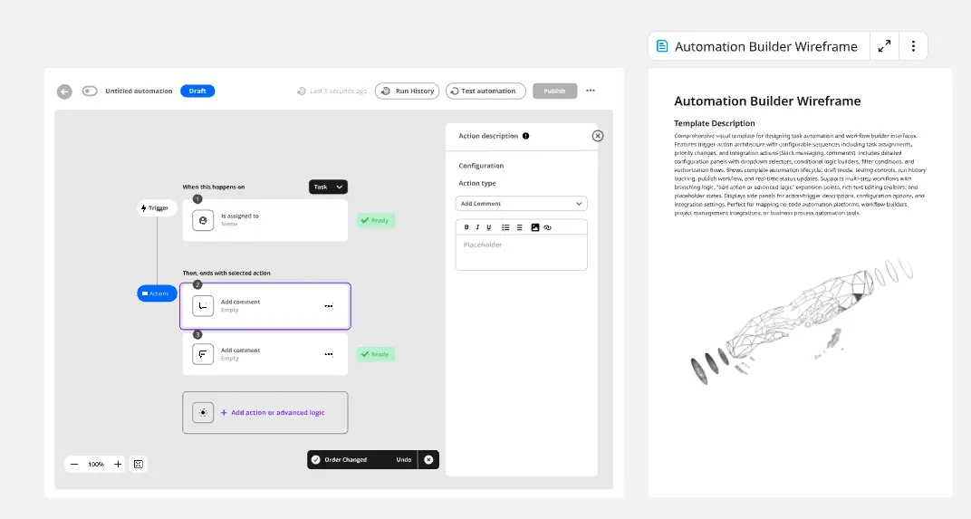971x519 pixels.
Task: Expand the Task dropdown in trigger
Action: pos(328,187)
